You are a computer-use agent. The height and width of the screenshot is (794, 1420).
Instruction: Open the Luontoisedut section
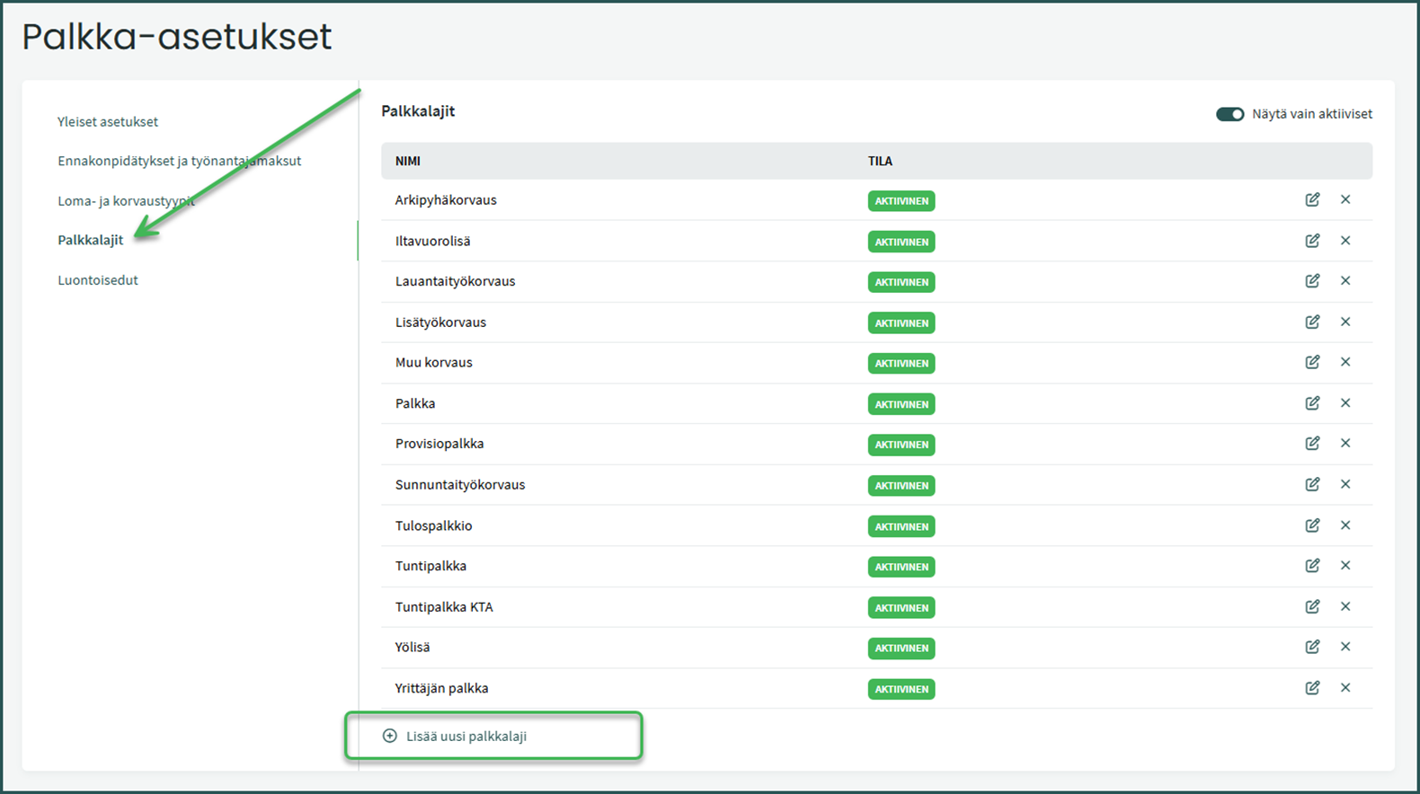click(98, 280)
